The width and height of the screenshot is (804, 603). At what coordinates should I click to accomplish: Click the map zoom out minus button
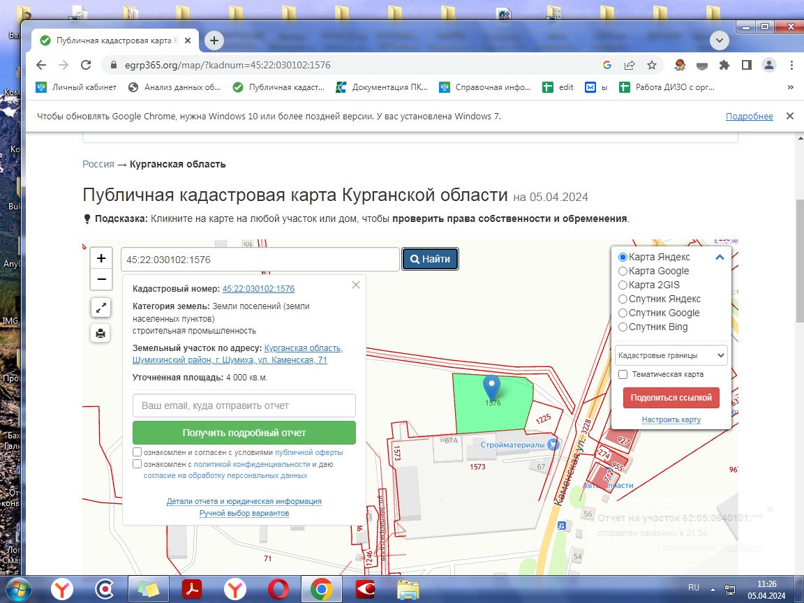click(x=101, y=279)
